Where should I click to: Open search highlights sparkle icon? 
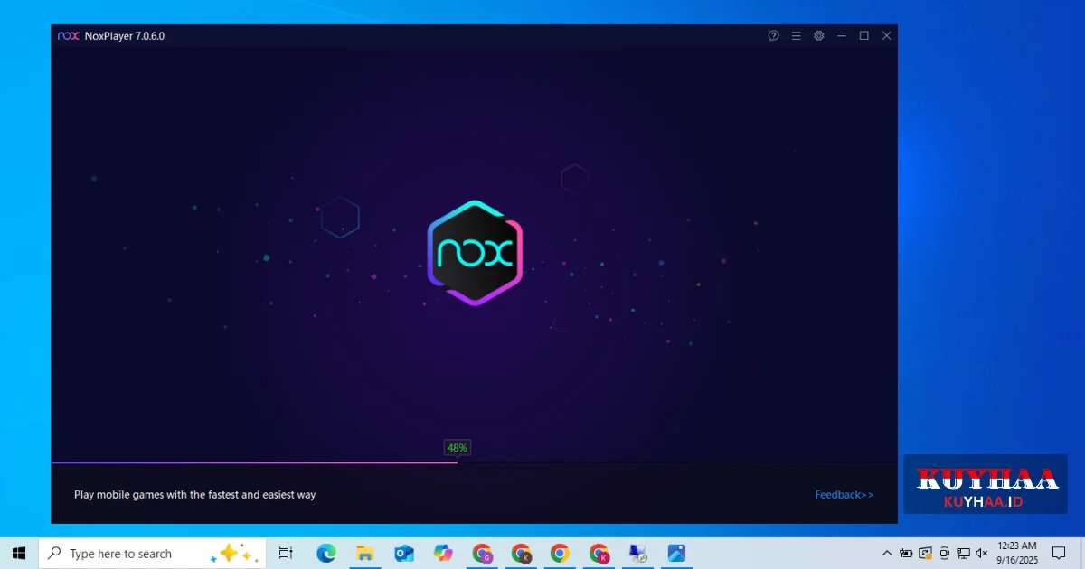click(235, 553)
